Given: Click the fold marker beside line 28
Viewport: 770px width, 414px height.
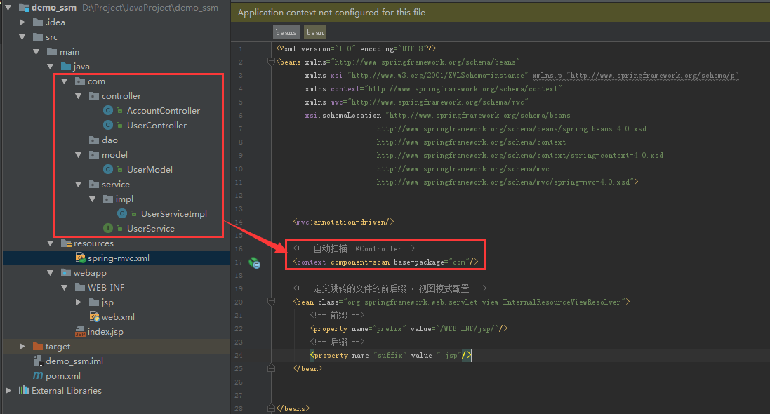Looking at the screenshot, I should point(271,408).
